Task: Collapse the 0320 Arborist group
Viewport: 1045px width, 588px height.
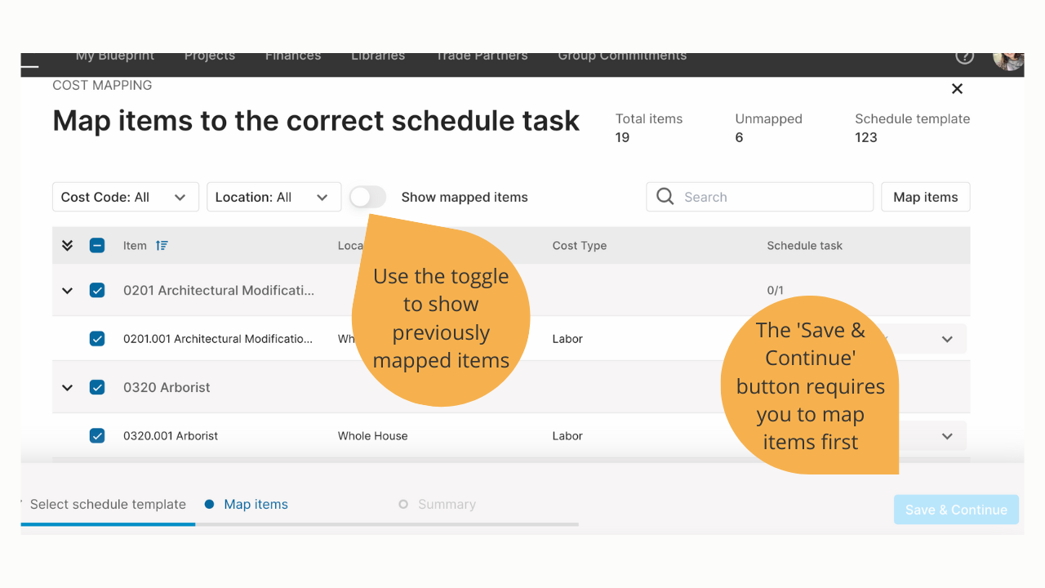Action: coord(68,387)
